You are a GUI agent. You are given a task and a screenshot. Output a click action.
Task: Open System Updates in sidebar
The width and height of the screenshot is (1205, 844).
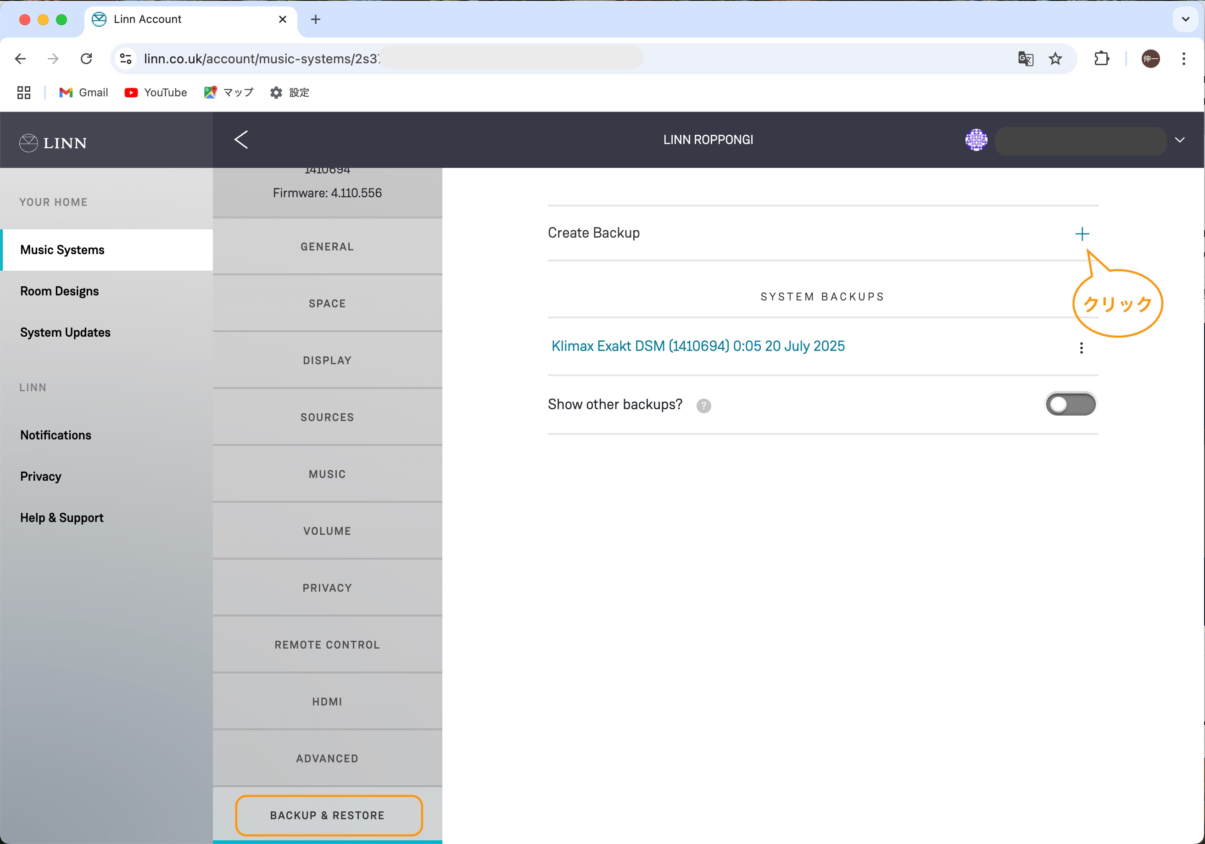click(x=65, y=333)
